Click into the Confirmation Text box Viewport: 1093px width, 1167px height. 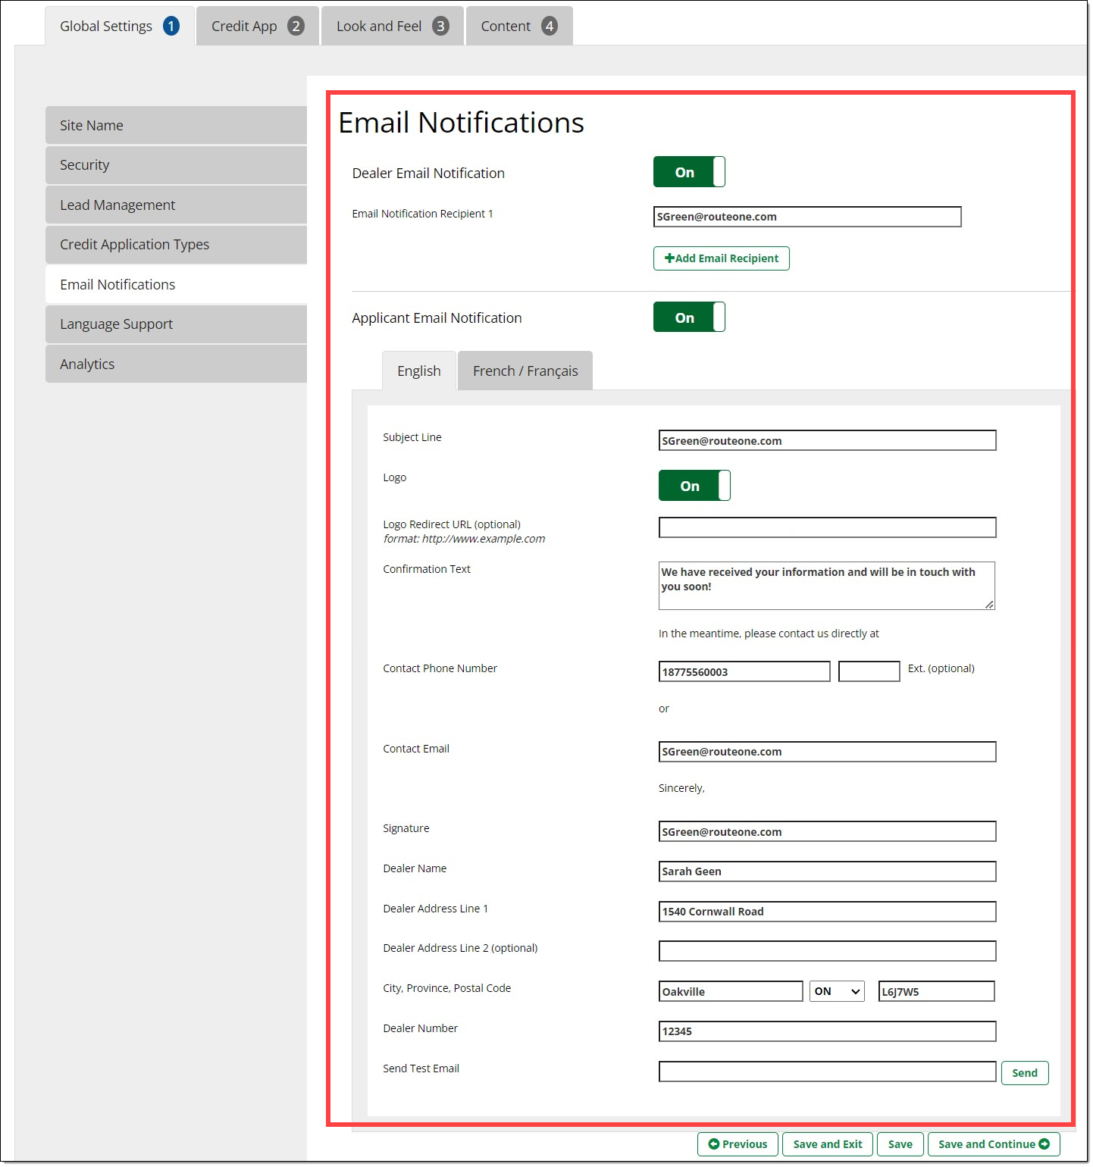click(x=825, y=586)
